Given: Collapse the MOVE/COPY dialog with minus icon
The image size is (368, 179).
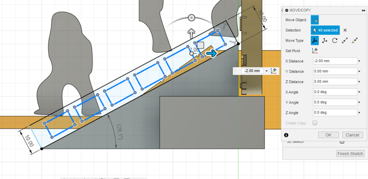Looking at the screenshot, I should 286,10.
